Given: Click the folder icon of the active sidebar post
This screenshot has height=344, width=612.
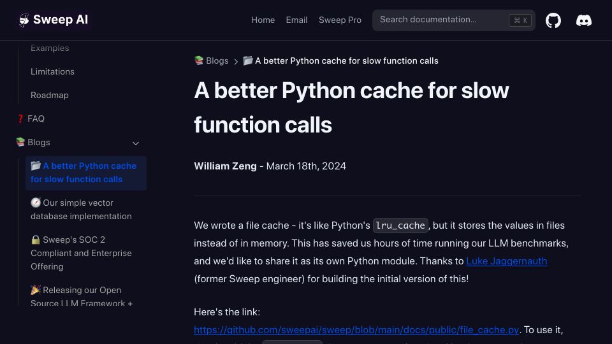Looking at the screenshot, I should click(36, 166).
